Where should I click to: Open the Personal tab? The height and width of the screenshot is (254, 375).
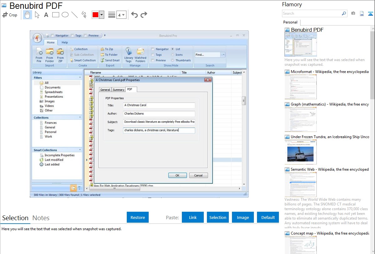[290, 22]
